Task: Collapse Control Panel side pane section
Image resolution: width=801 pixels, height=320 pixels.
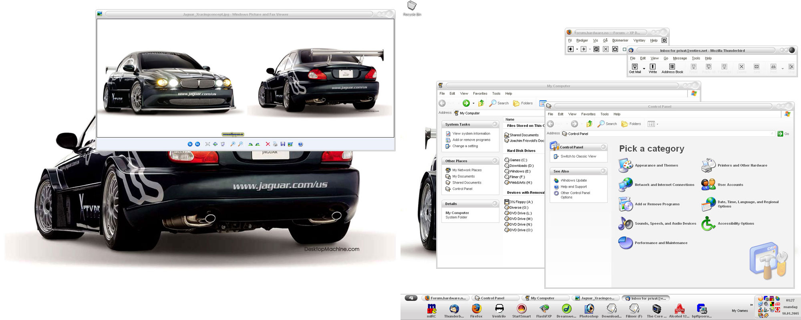Action: pyautogui.click(x=603, y=147)
